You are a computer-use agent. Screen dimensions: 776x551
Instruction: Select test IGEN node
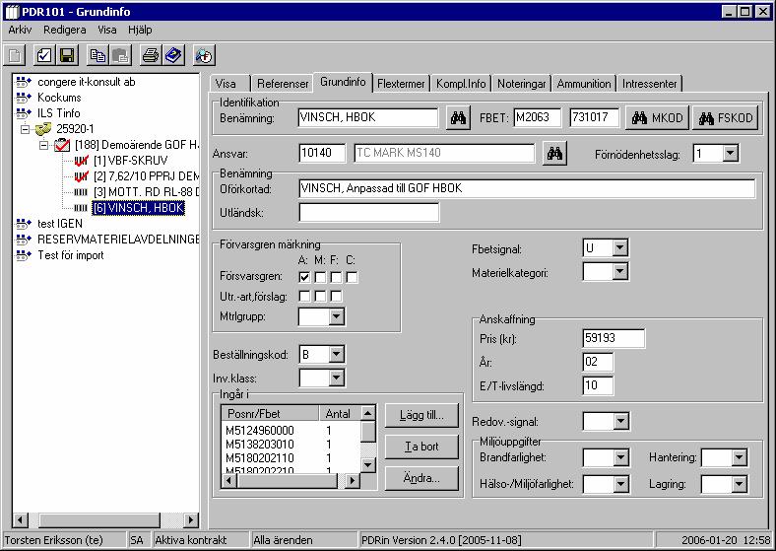point(60,224)
